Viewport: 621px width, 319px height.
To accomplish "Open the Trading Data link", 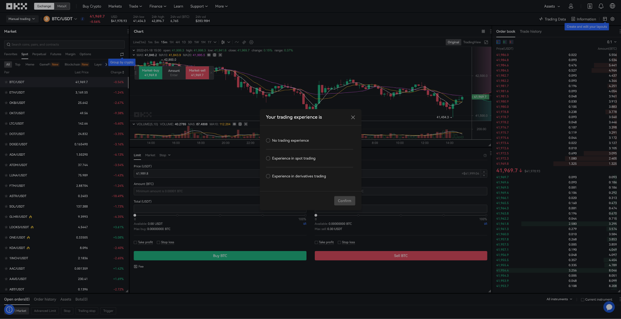I will (552, 19).
